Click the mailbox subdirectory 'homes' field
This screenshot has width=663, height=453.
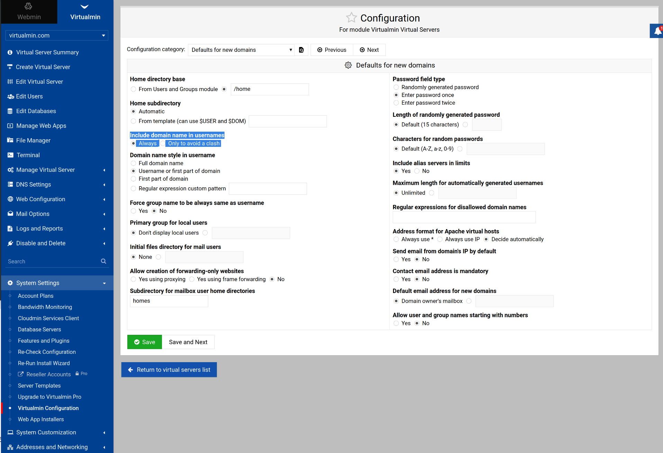169,301
